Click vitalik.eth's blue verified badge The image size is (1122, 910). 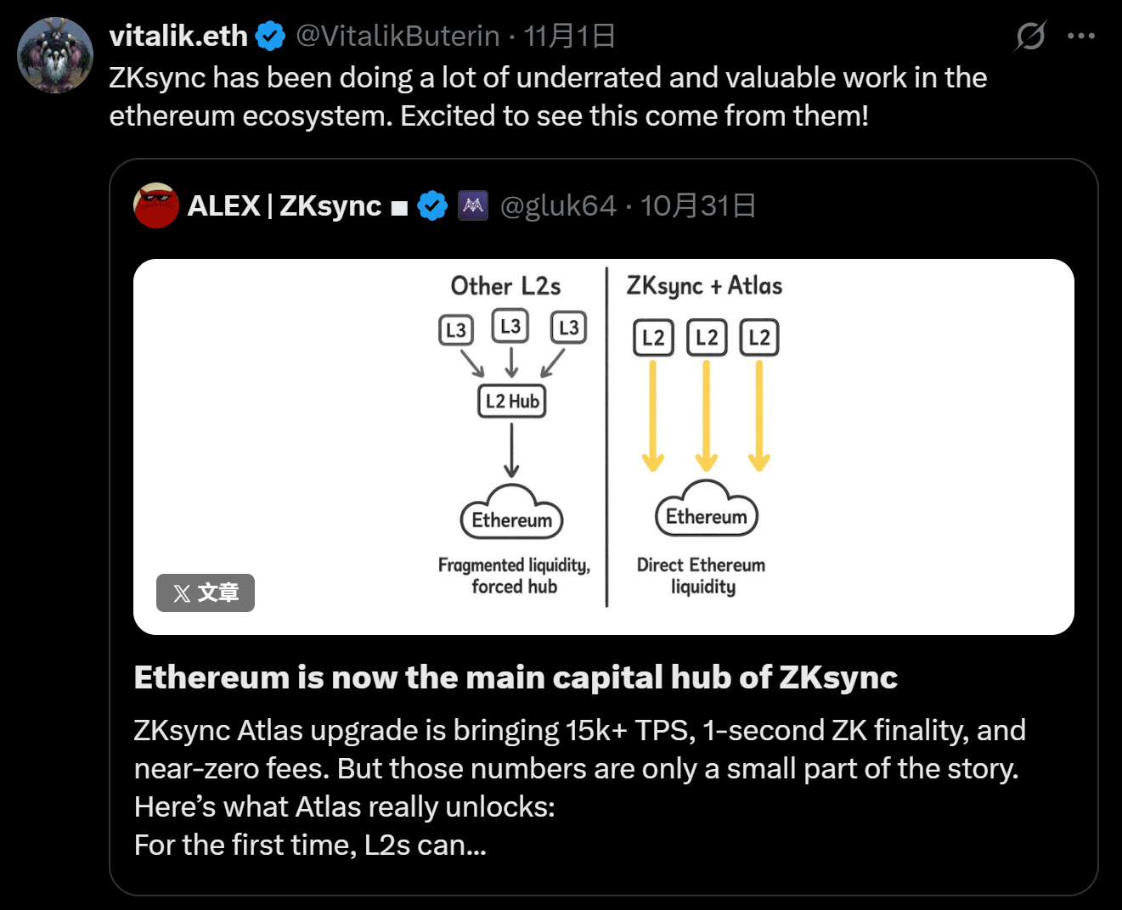pyautogui.click(x=270, y=36)
